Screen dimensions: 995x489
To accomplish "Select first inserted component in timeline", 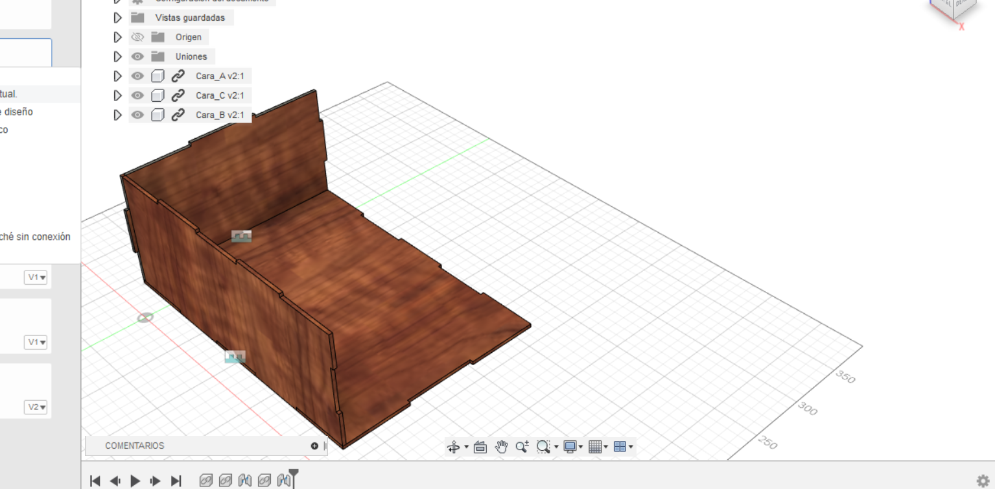I will (205, 481).
